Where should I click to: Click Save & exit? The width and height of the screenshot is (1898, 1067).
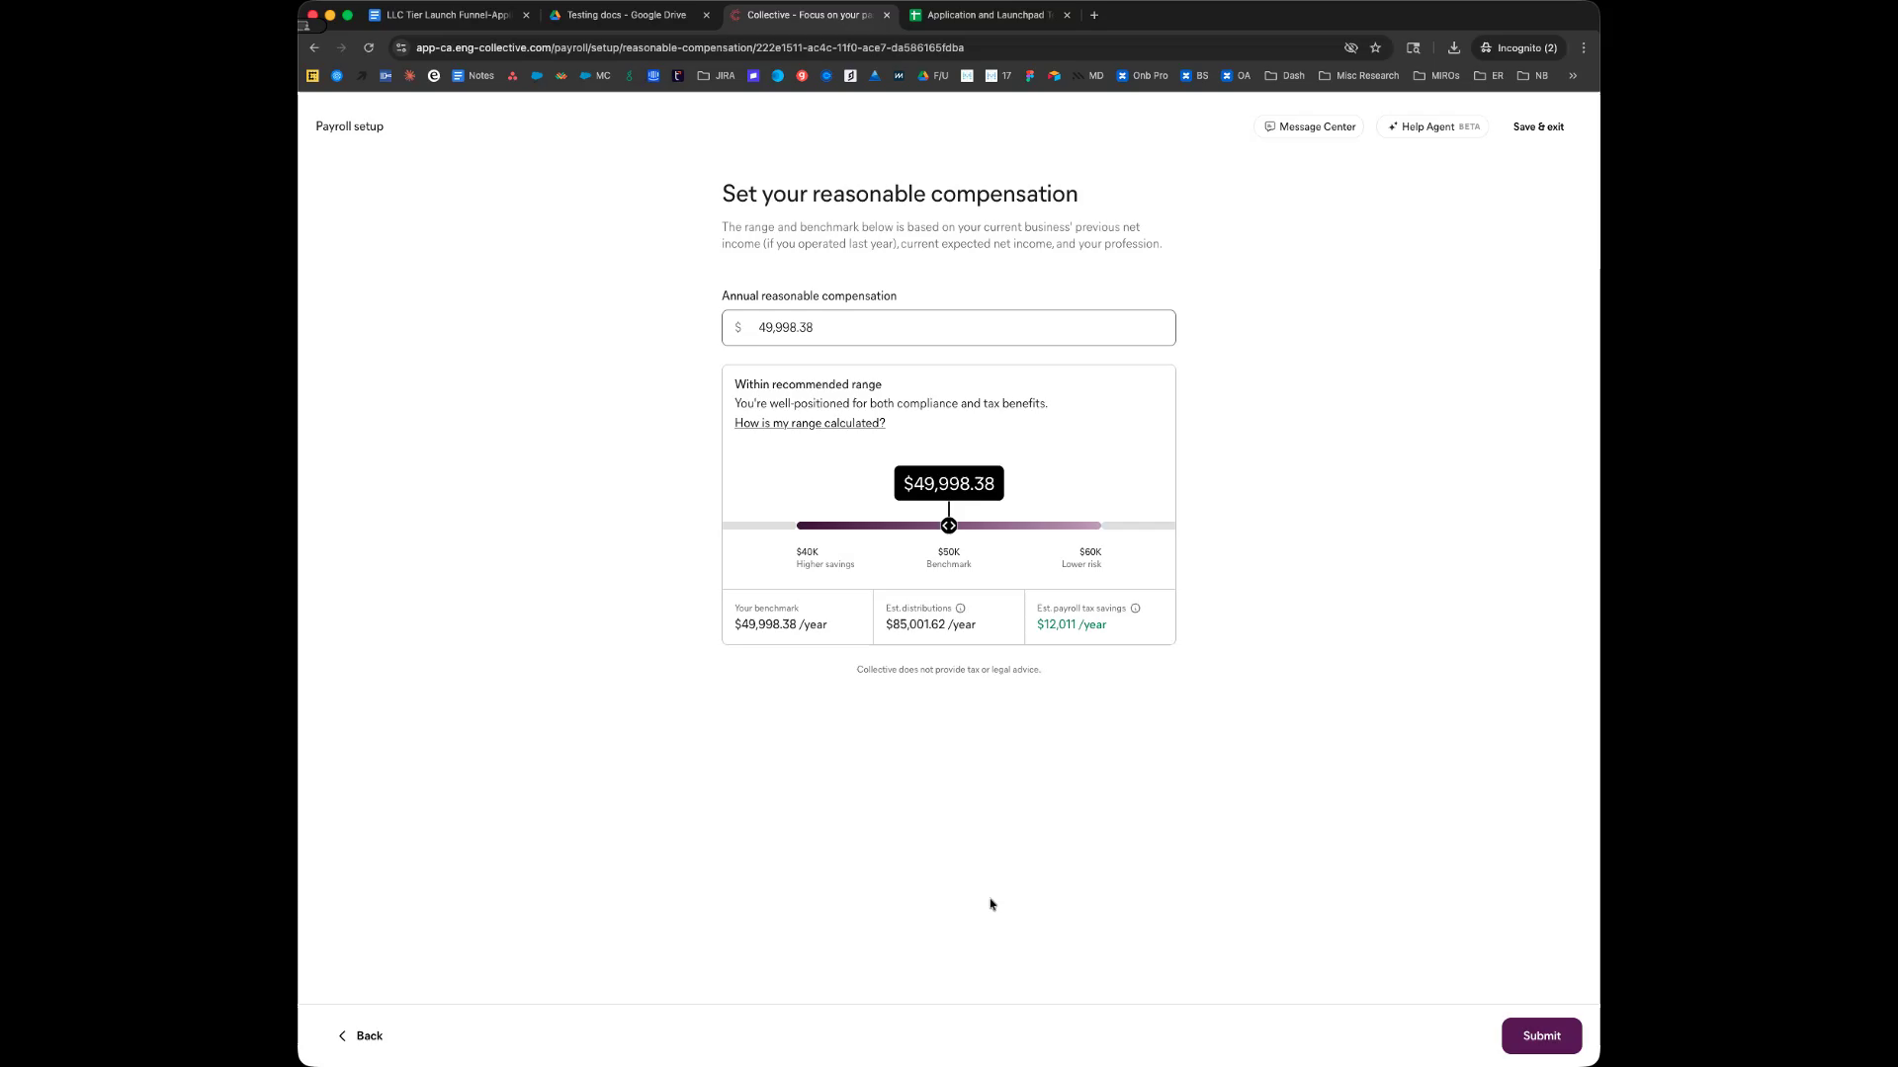[x=1537, y=126]
